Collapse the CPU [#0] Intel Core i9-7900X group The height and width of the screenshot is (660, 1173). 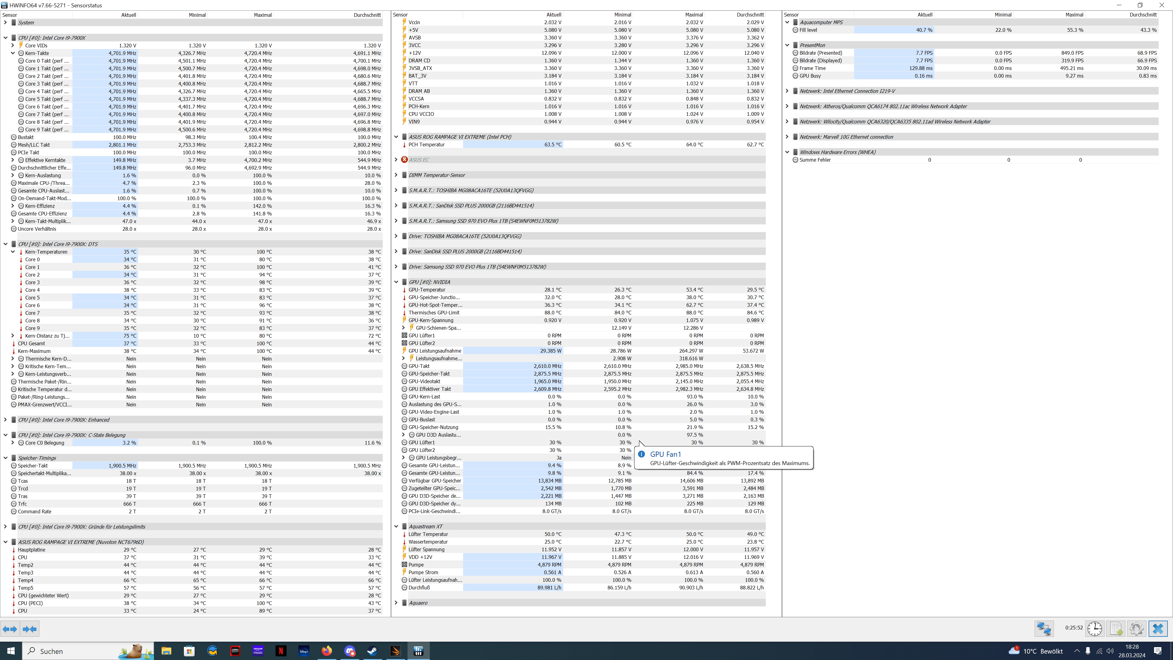pos(5,38)
